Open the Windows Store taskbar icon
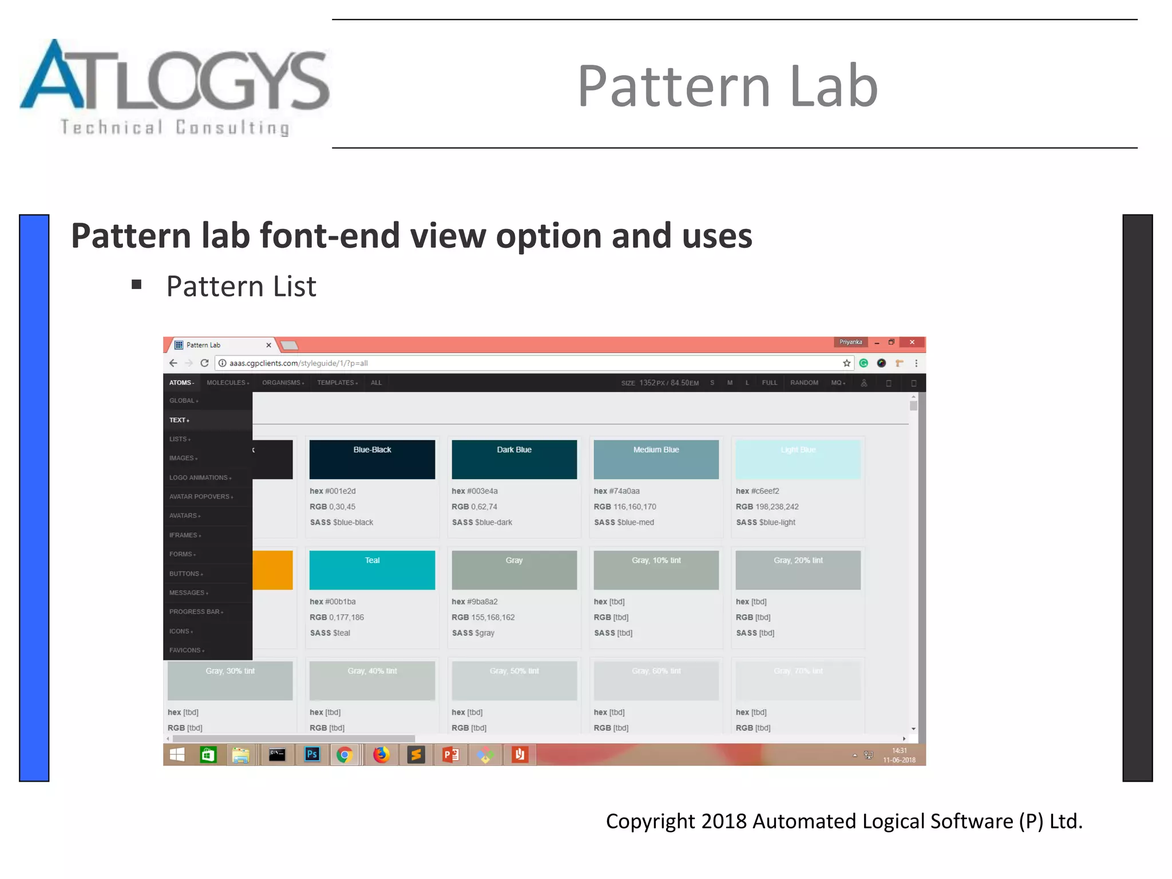Screen dimensions: 1172x879 tap(208, 755)
